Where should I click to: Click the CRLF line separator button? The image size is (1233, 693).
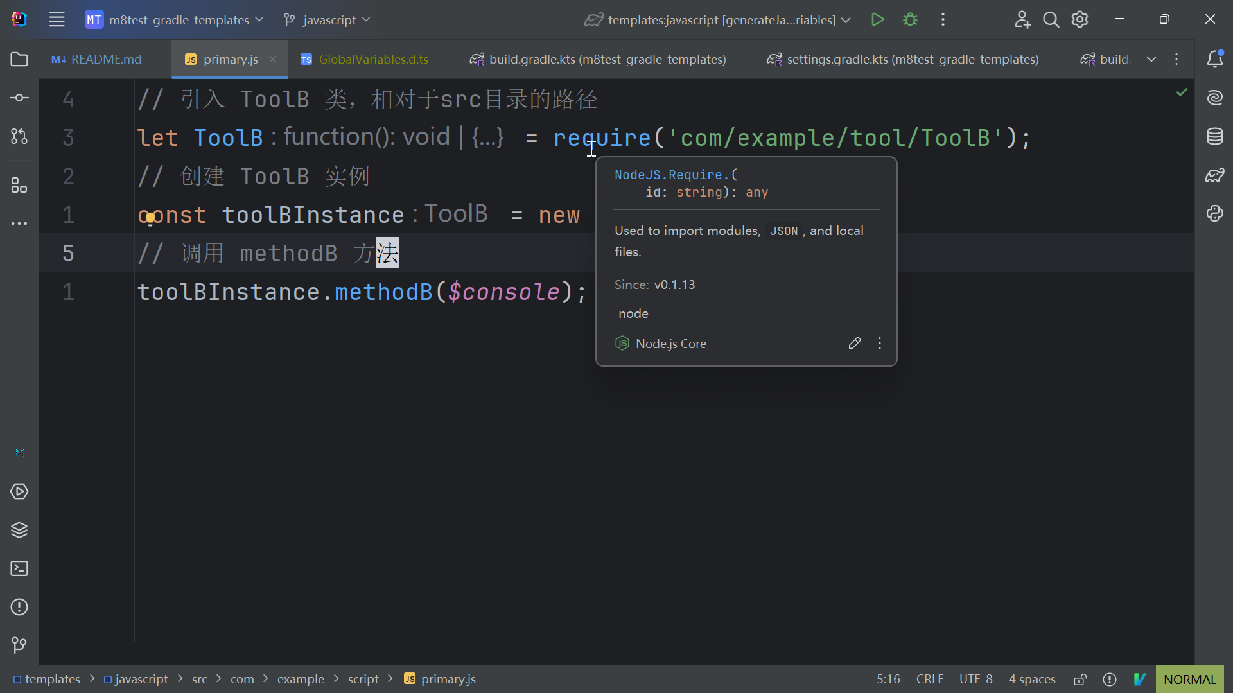tap(929, 680)
